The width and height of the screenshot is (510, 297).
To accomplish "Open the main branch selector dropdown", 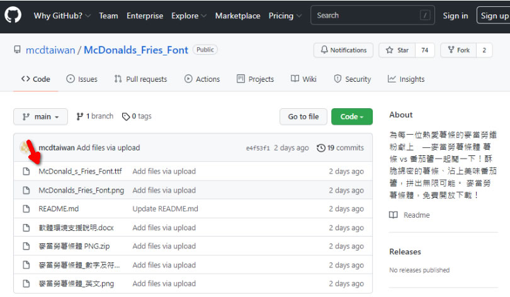I will [41, 116].
